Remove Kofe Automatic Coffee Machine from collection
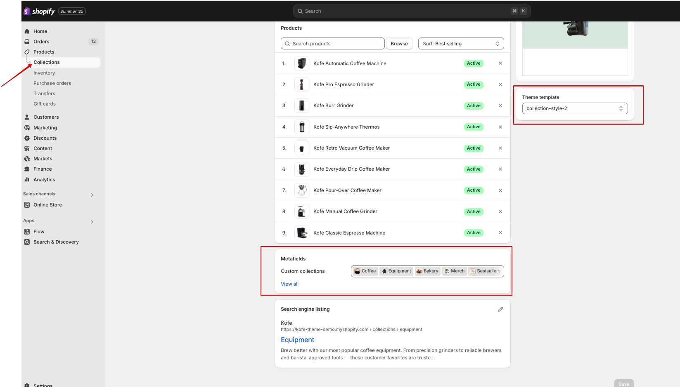This screenshot has height=387, width=680. pyautogui.click(x=500, y=63)
